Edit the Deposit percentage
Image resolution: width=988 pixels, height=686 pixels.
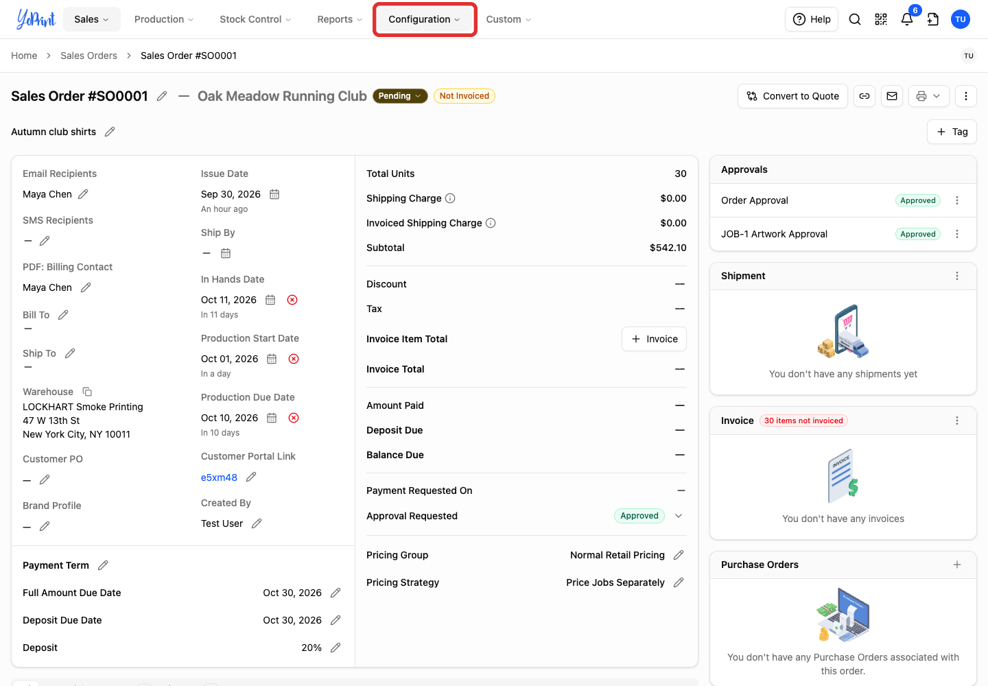coord(336,648)
